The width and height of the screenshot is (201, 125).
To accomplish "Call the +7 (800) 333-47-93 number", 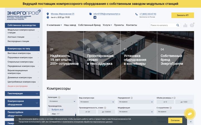I will pyautogui.click(x=148, y=14).
